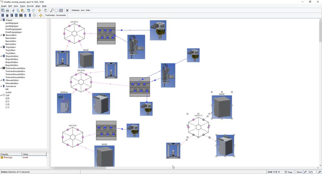
Task: Click the Database toolbar button
Action: 75,10
